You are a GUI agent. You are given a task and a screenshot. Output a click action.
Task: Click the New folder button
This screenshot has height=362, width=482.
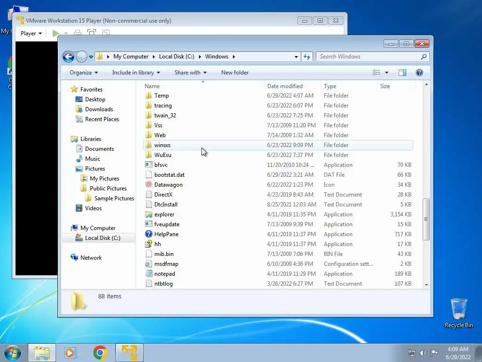pyautogui.click(x=235, y=73)
